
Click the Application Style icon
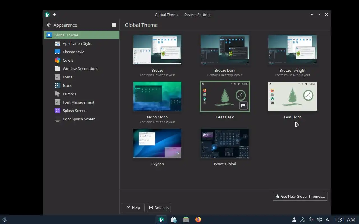click(x=57, y=43)
